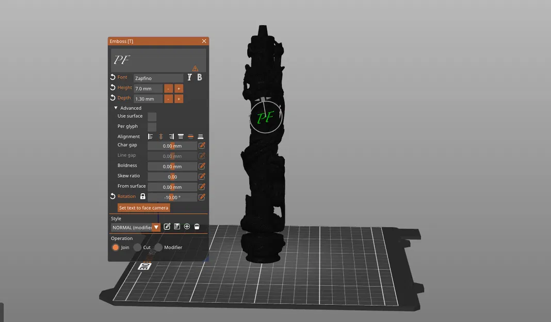Reset the Font to default
Viewport: 551px width, 322px height.
pos(112,77)
